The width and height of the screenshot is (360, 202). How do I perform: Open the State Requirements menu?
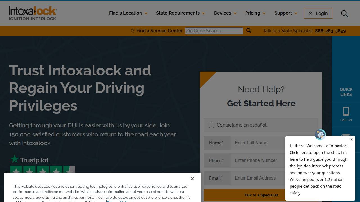click(x=178, y=13)
